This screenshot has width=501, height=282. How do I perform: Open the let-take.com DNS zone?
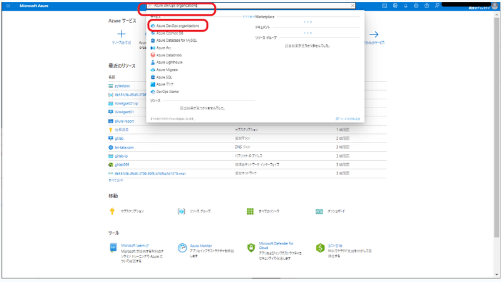point(124,148)
